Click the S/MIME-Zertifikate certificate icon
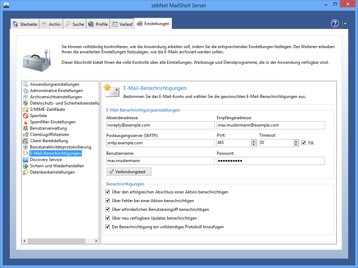 coord(26,109)
